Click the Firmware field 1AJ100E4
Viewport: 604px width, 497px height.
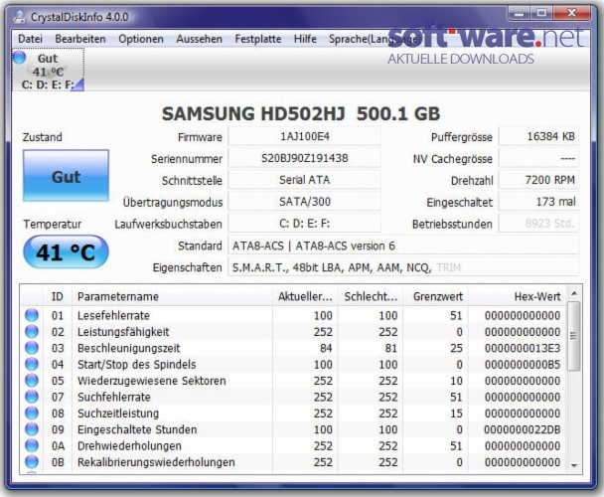coord(304,136)
